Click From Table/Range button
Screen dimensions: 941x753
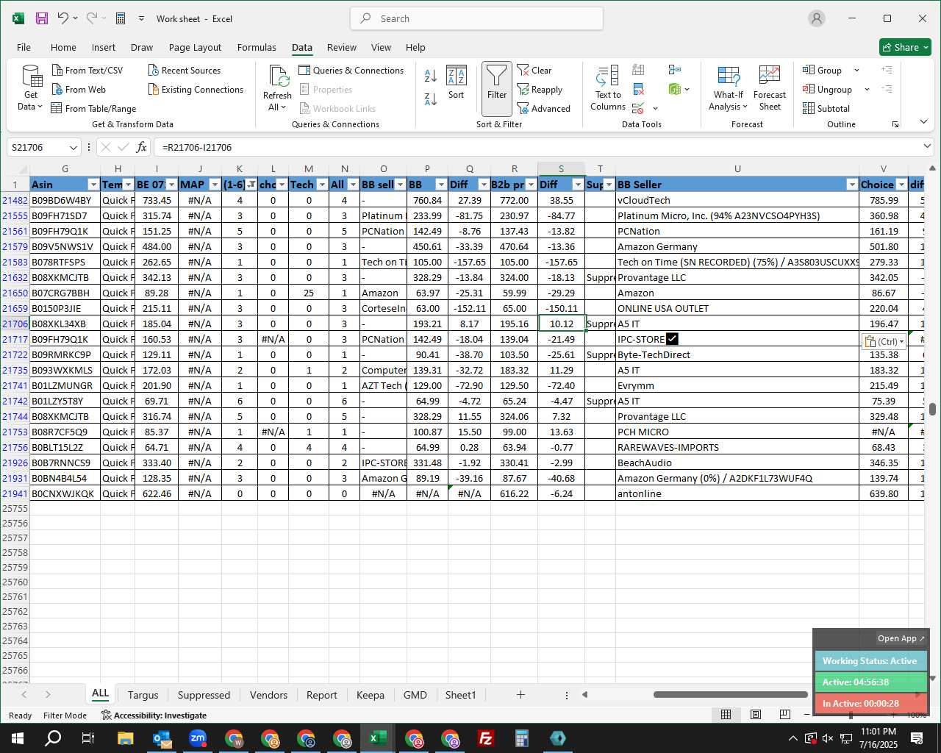(x=93, y=108)
